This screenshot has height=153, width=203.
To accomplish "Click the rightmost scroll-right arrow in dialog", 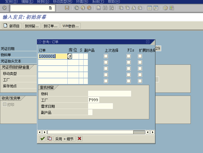I will point(152,132).
